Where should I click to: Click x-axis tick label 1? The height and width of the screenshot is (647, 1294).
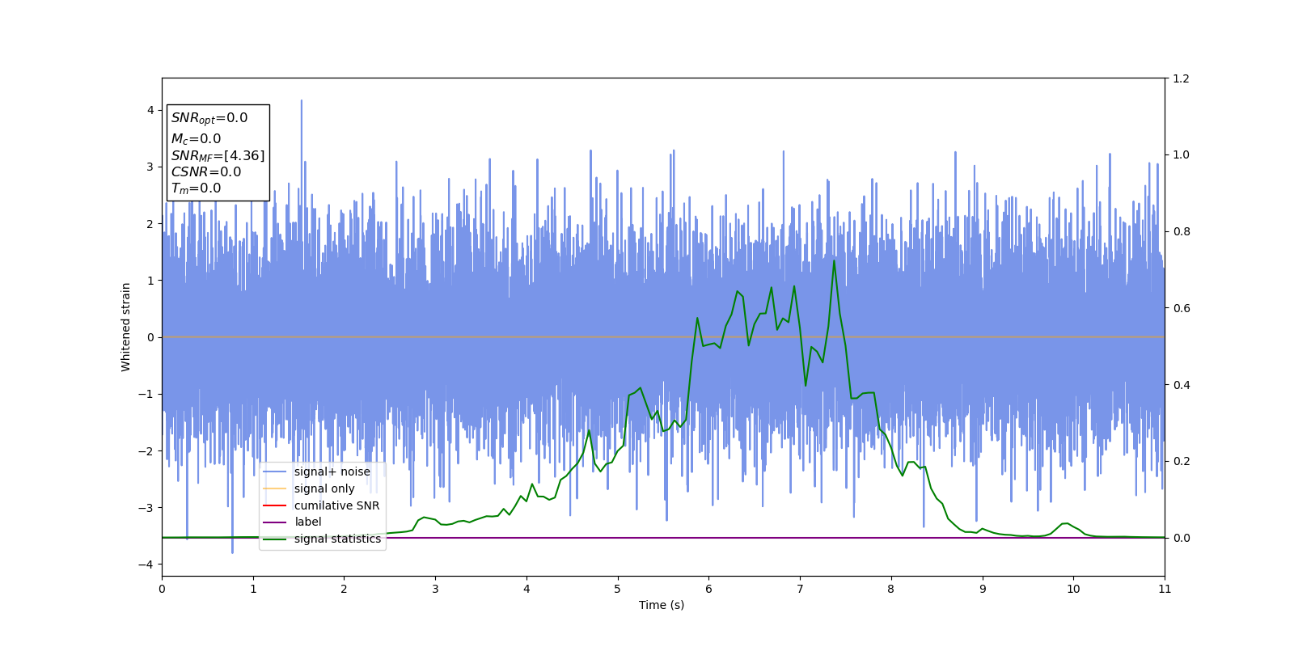tap(253, 589)
